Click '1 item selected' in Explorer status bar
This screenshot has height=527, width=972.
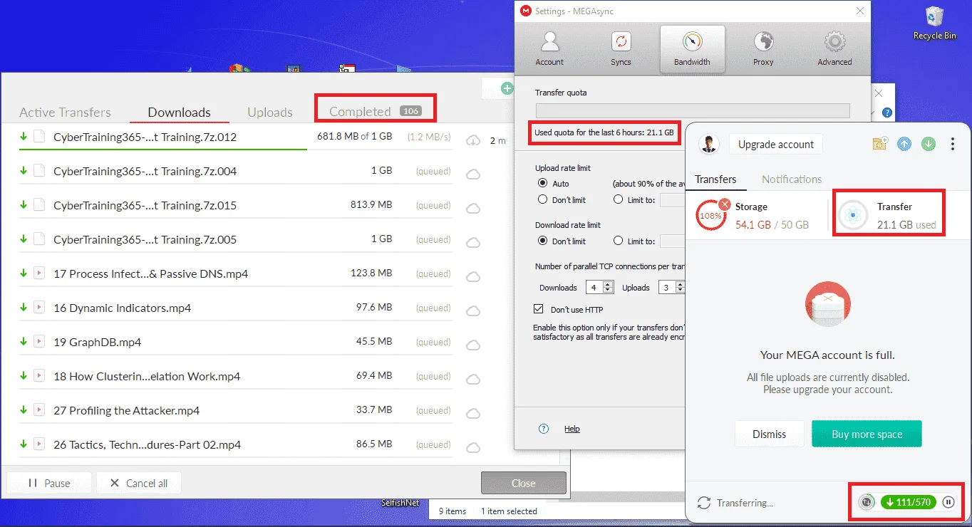[x=509, y=511]
